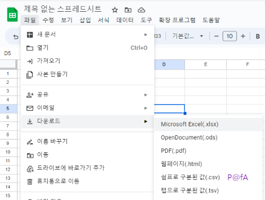Select row 1 header
The image size is (265, 200).
tap(8, 74)
